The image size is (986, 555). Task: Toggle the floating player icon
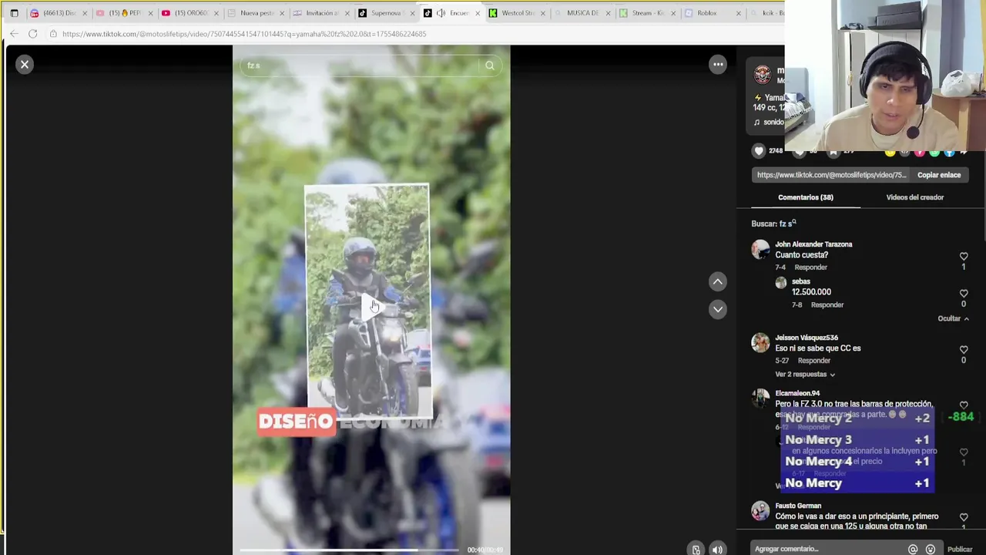click(x=696, y=550)
